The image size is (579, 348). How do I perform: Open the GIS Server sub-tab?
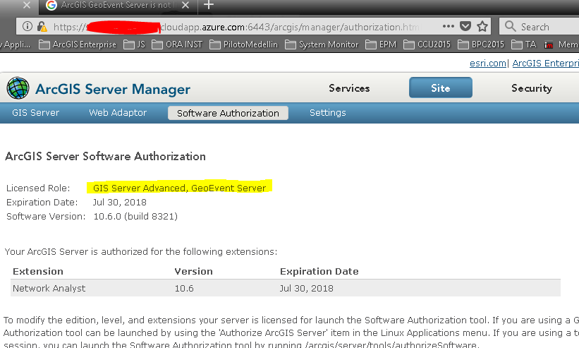(35, 113)
